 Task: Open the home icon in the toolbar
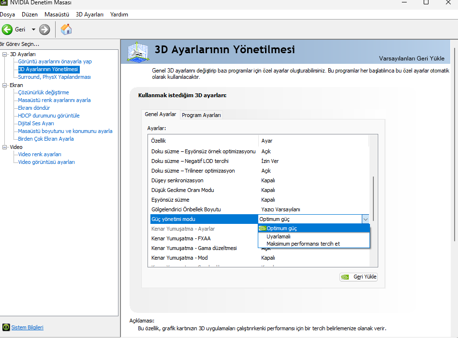tap(66, 29)
